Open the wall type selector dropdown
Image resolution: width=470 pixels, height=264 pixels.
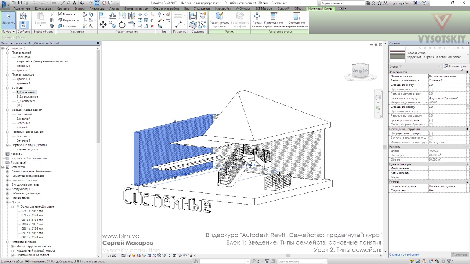coord(468,55)
